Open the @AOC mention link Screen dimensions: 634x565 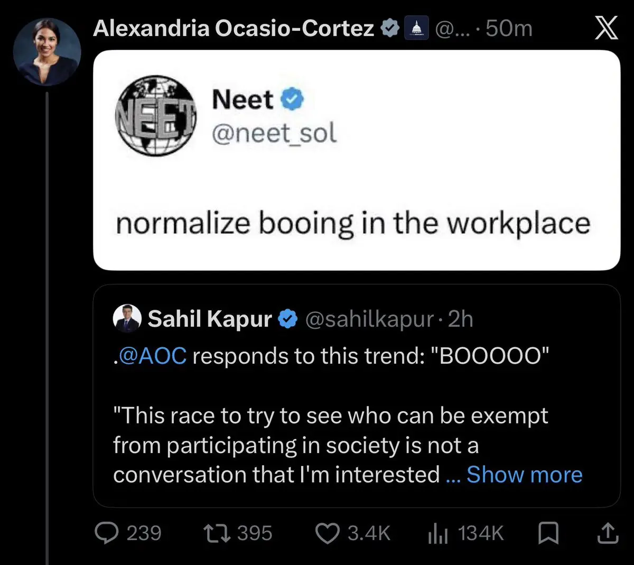click(x=153, y=356)
